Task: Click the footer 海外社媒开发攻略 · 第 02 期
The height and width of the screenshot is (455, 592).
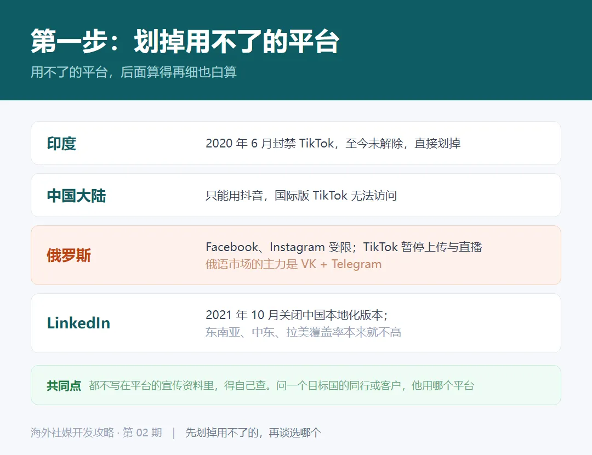Action: pos(96,433)
